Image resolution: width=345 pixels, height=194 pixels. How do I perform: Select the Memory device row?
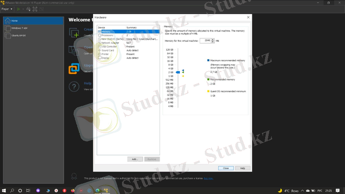click(128, 31)
